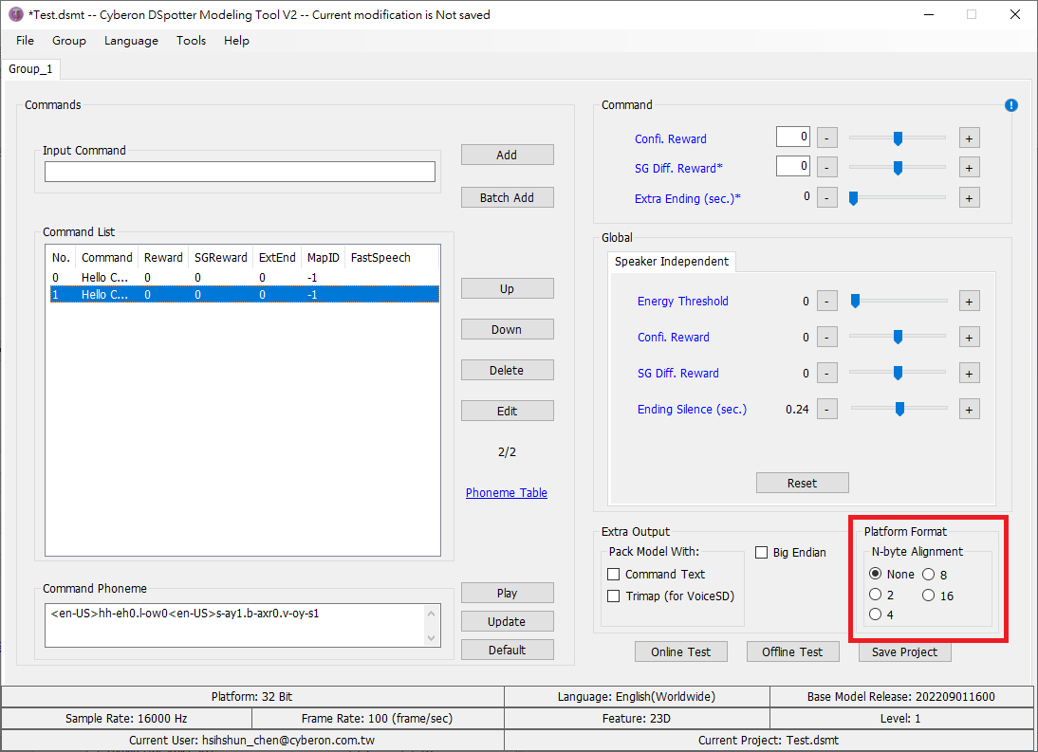Click the MapID column header
Screen dimensions: 1038x752
(x=323, y=257)
